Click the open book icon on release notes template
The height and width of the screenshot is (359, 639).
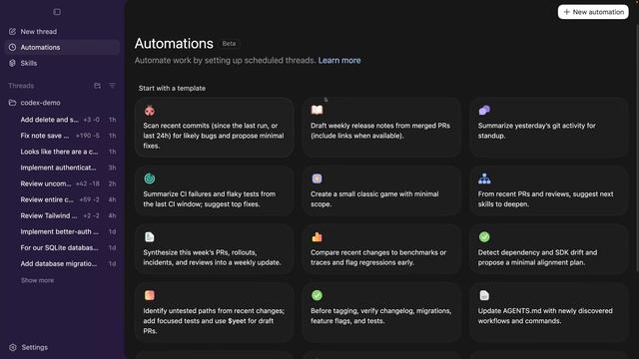(x=318, y=110)
